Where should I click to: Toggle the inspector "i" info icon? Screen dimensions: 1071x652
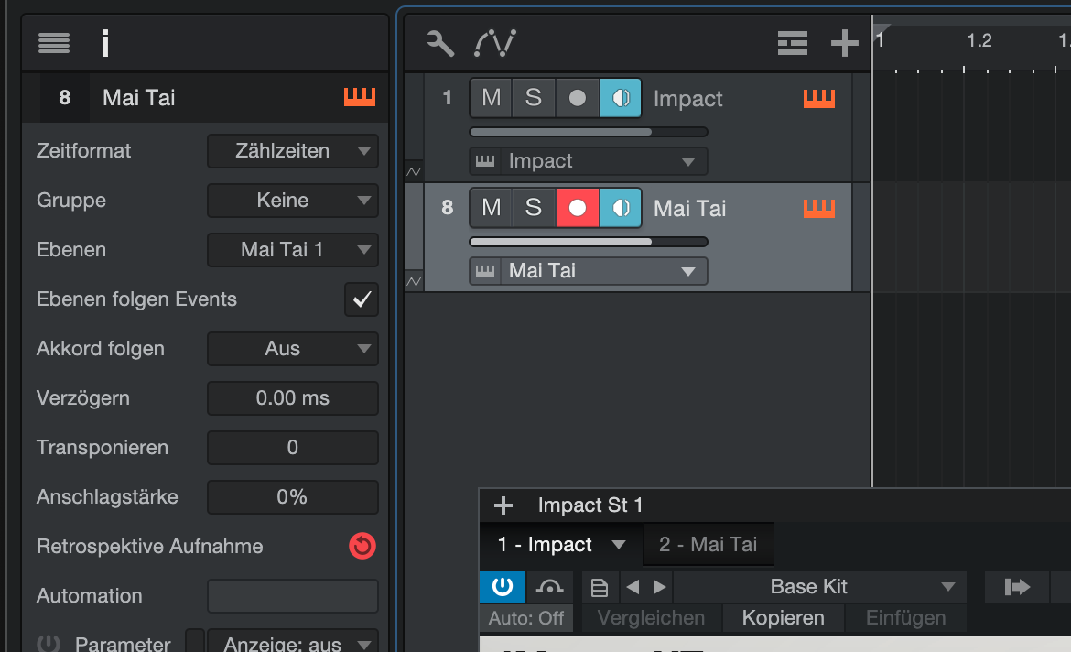click(x=105, y=43)
